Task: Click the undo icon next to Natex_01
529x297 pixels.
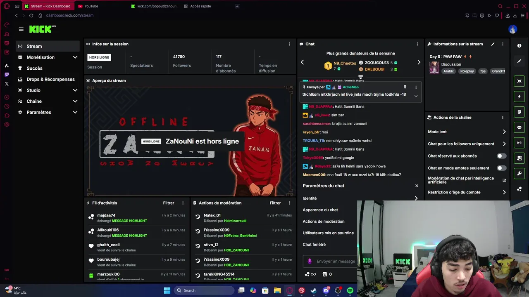Action: click(198, 217)
